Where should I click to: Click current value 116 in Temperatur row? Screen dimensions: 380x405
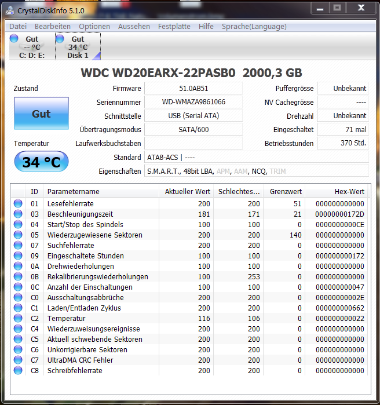tap(204, 318)
